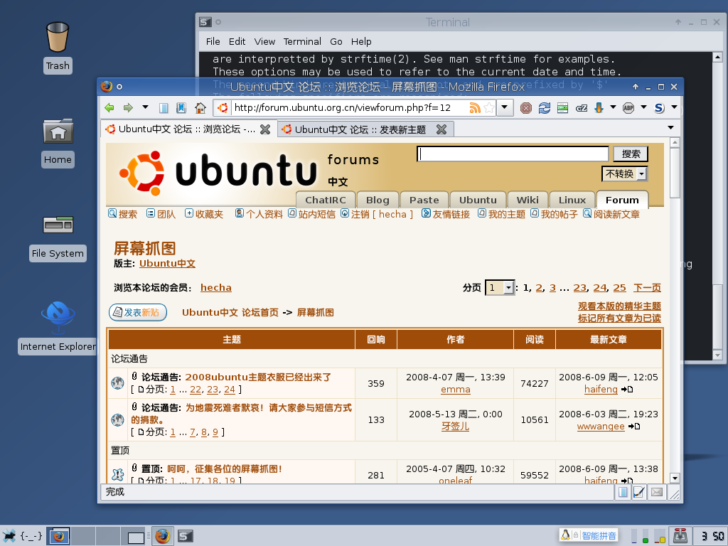
Task: Open the Adblock Plus dropdown arrow
Action: [643, 108]
